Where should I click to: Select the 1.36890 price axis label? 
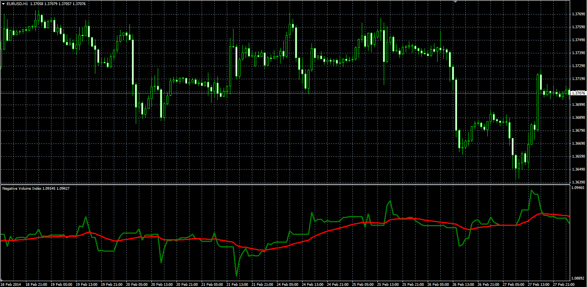(x=578, y=118)
